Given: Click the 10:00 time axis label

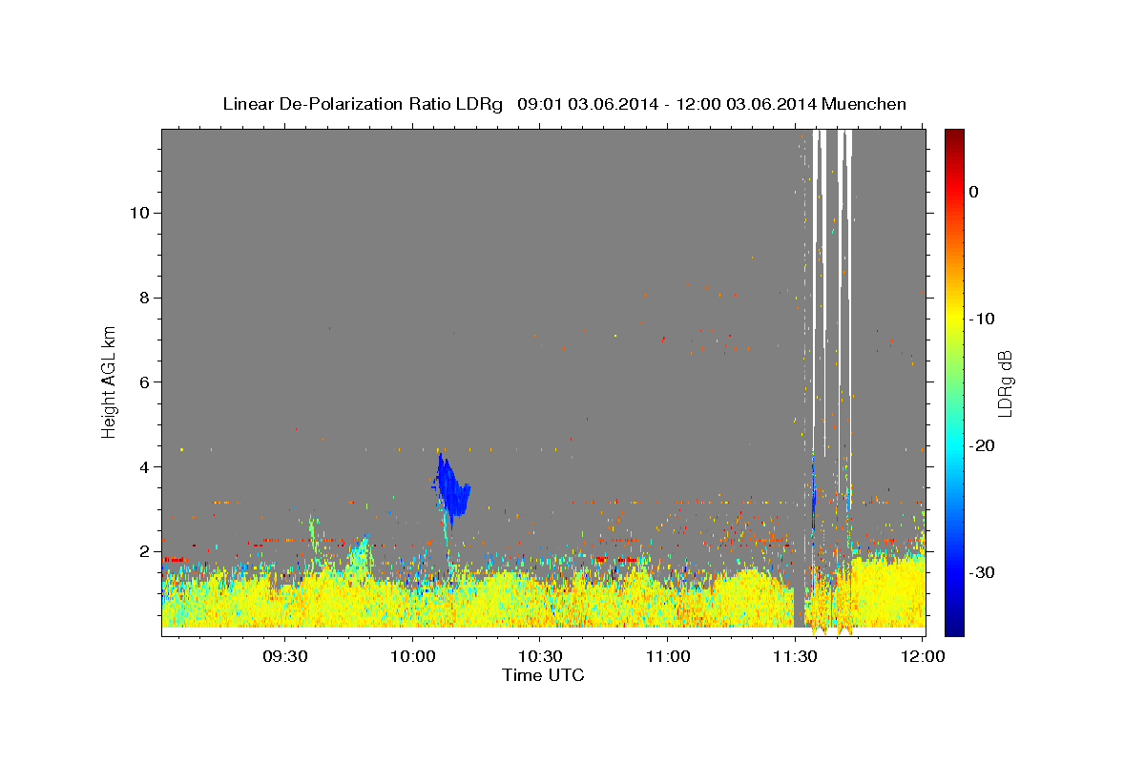Looking at the screenshot, I should tap(412, 657).
